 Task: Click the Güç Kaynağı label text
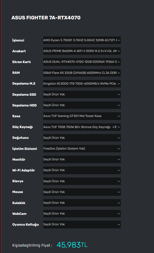(23, 127)
